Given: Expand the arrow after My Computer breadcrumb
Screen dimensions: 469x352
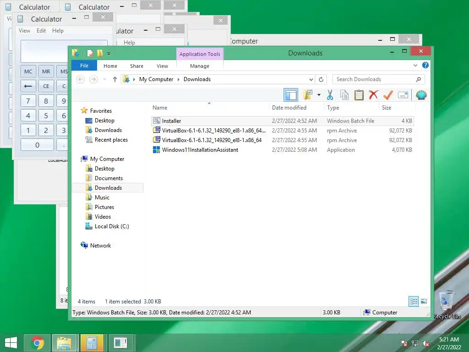Looking at the screenshot, I should click(x=179, y=79).
